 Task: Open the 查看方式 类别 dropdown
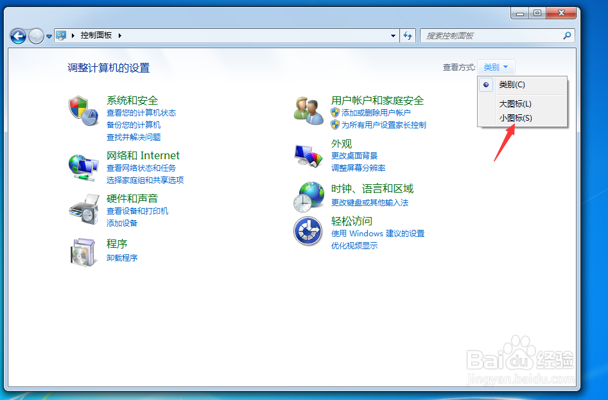496,66
